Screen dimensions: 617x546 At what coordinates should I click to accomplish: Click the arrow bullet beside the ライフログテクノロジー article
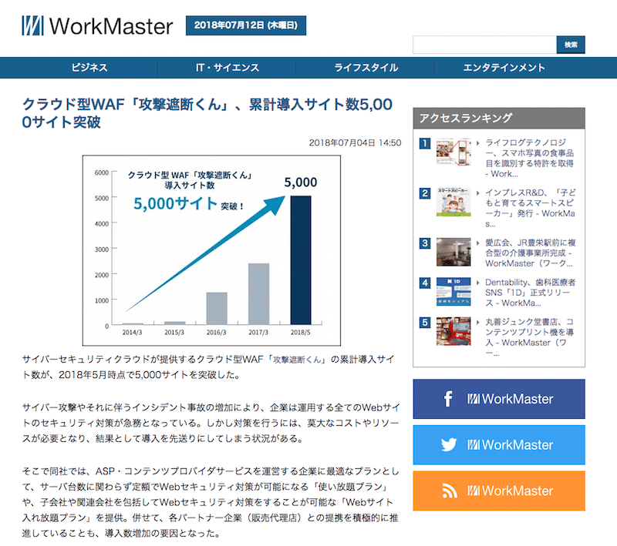[x=477, y=143]
